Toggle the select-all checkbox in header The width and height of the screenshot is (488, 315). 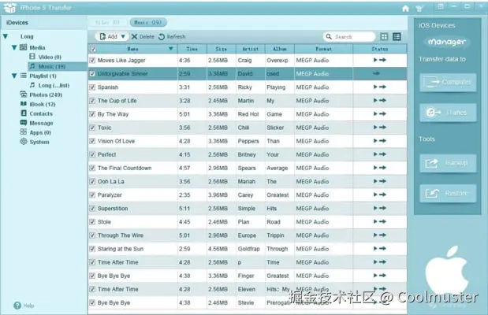click(92, 49)
